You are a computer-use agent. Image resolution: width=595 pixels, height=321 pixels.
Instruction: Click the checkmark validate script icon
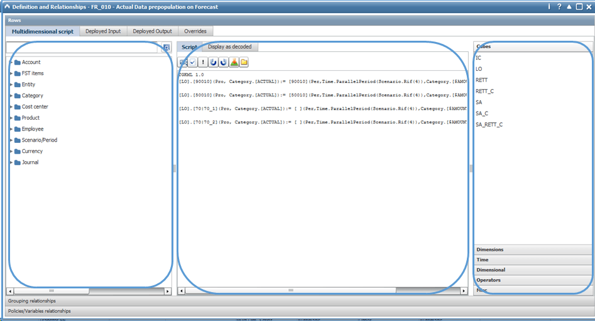click(193, 63)
